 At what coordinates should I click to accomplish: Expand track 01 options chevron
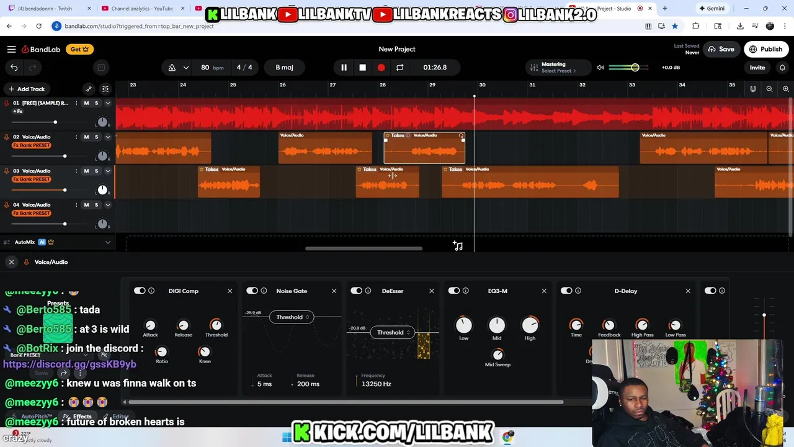pos(108,103)
